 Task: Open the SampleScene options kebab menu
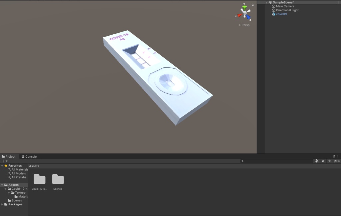(338, 2)
